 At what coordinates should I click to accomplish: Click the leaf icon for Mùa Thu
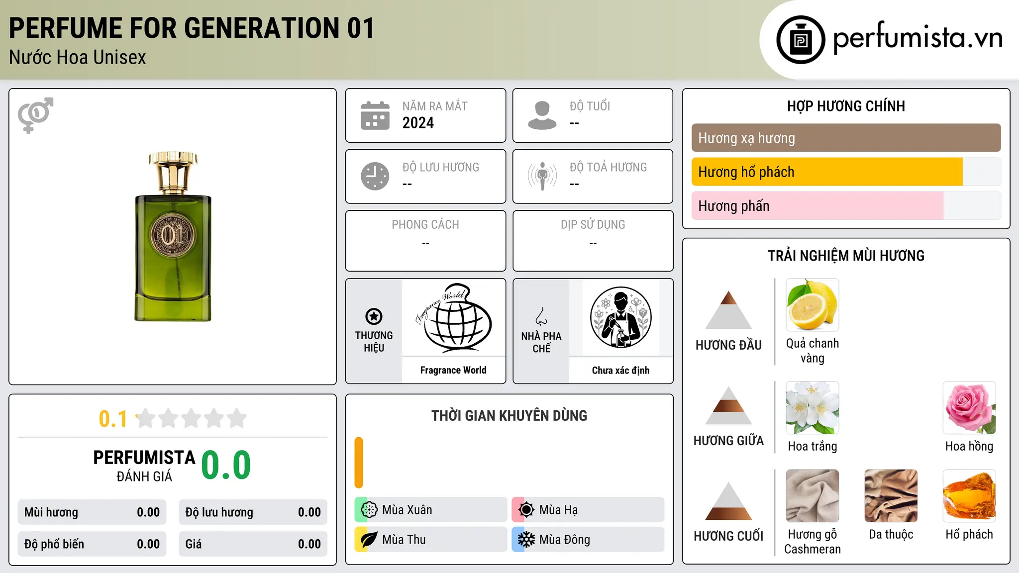click(369, 540)
